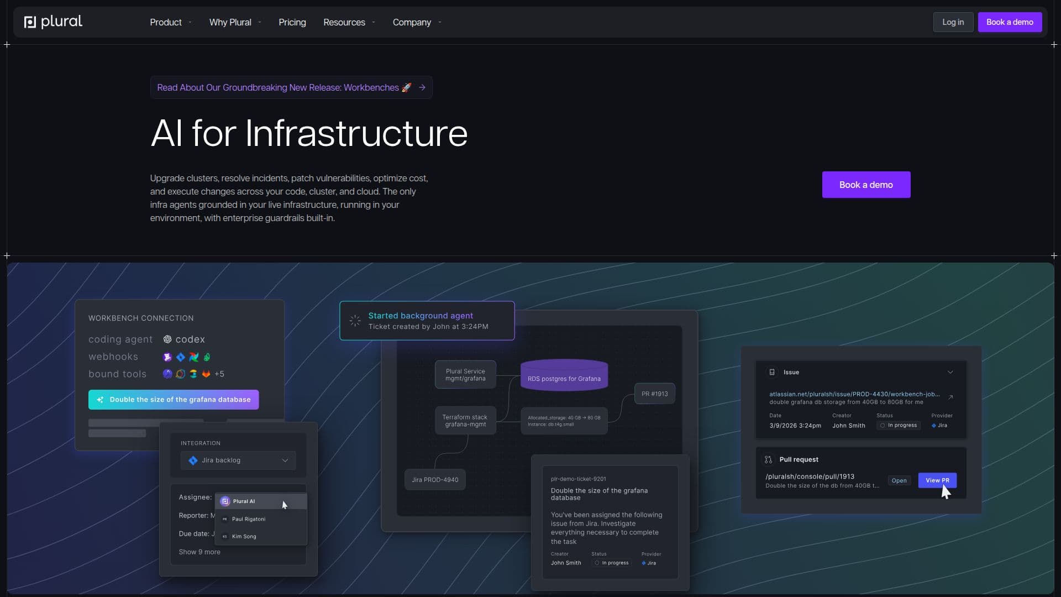This screenshot has width=1061, height=597.
Task: Click the Book a demo button beside the hero text
Action: tap(866, 185)
